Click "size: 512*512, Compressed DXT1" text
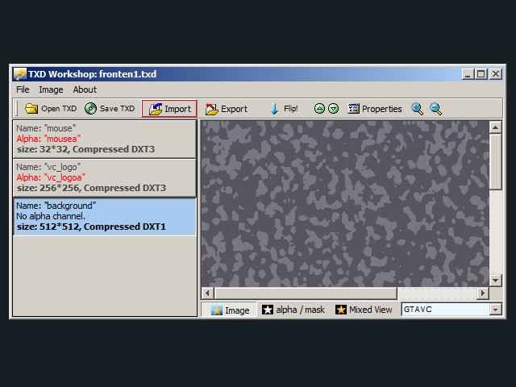This screenshot has height=387, width=516. tap(91, 227)
